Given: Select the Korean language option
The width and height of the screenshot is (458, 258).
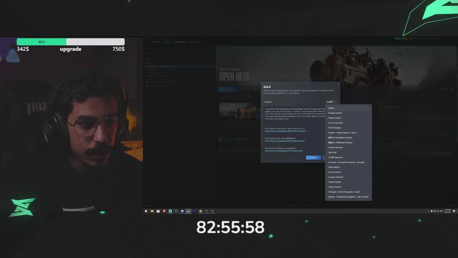Looking at the screenshot, I should tap(348, 128).
